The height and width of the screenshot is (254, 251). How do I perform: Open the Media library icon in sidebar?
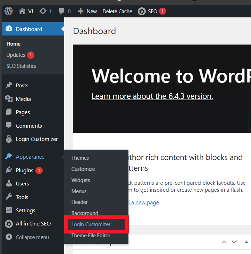click(x=9, y=99)
